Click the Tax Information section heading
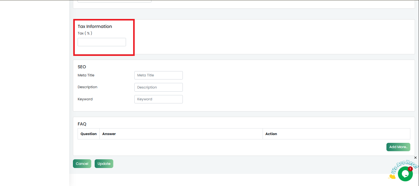 tap(95, 26)
